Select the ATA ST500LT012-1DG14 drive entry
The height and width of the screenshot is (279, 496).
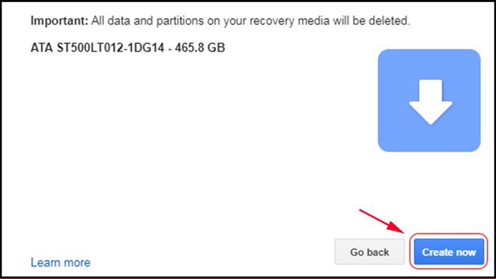coord(128,47)
